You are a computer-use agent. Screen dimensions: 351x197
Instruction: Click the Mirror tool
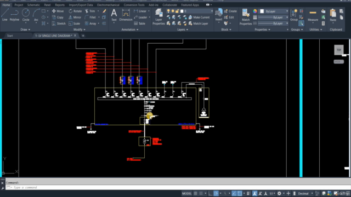tap(75, 17)
